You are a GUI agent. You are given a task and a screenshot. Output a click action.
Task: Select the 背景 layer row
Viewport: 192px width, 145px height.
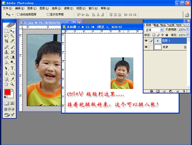165,47
